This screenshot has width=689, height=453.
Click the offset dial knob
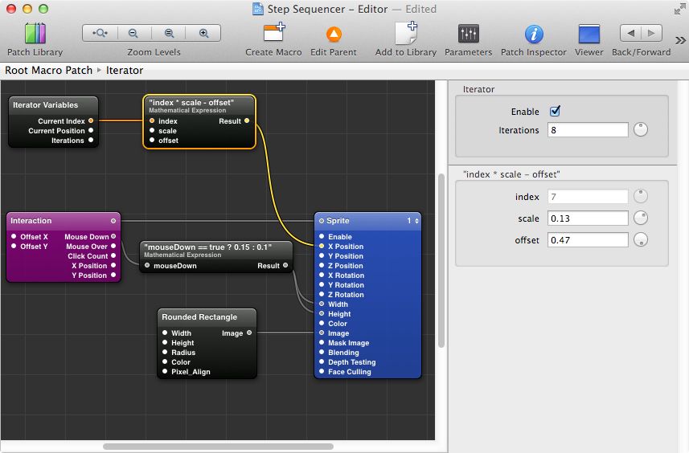tap(640, 239)
